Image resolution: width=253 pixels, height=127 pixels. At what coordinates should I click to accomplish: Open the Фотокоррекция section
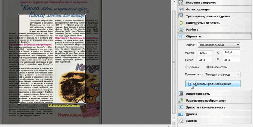[x=215, y=9]
